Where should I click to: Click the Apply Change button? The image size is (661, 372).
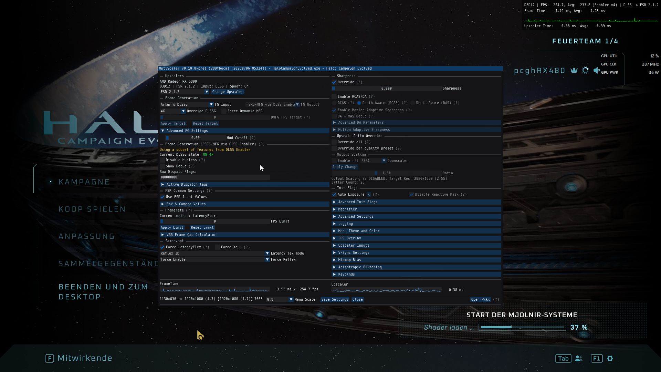point(345,167)
